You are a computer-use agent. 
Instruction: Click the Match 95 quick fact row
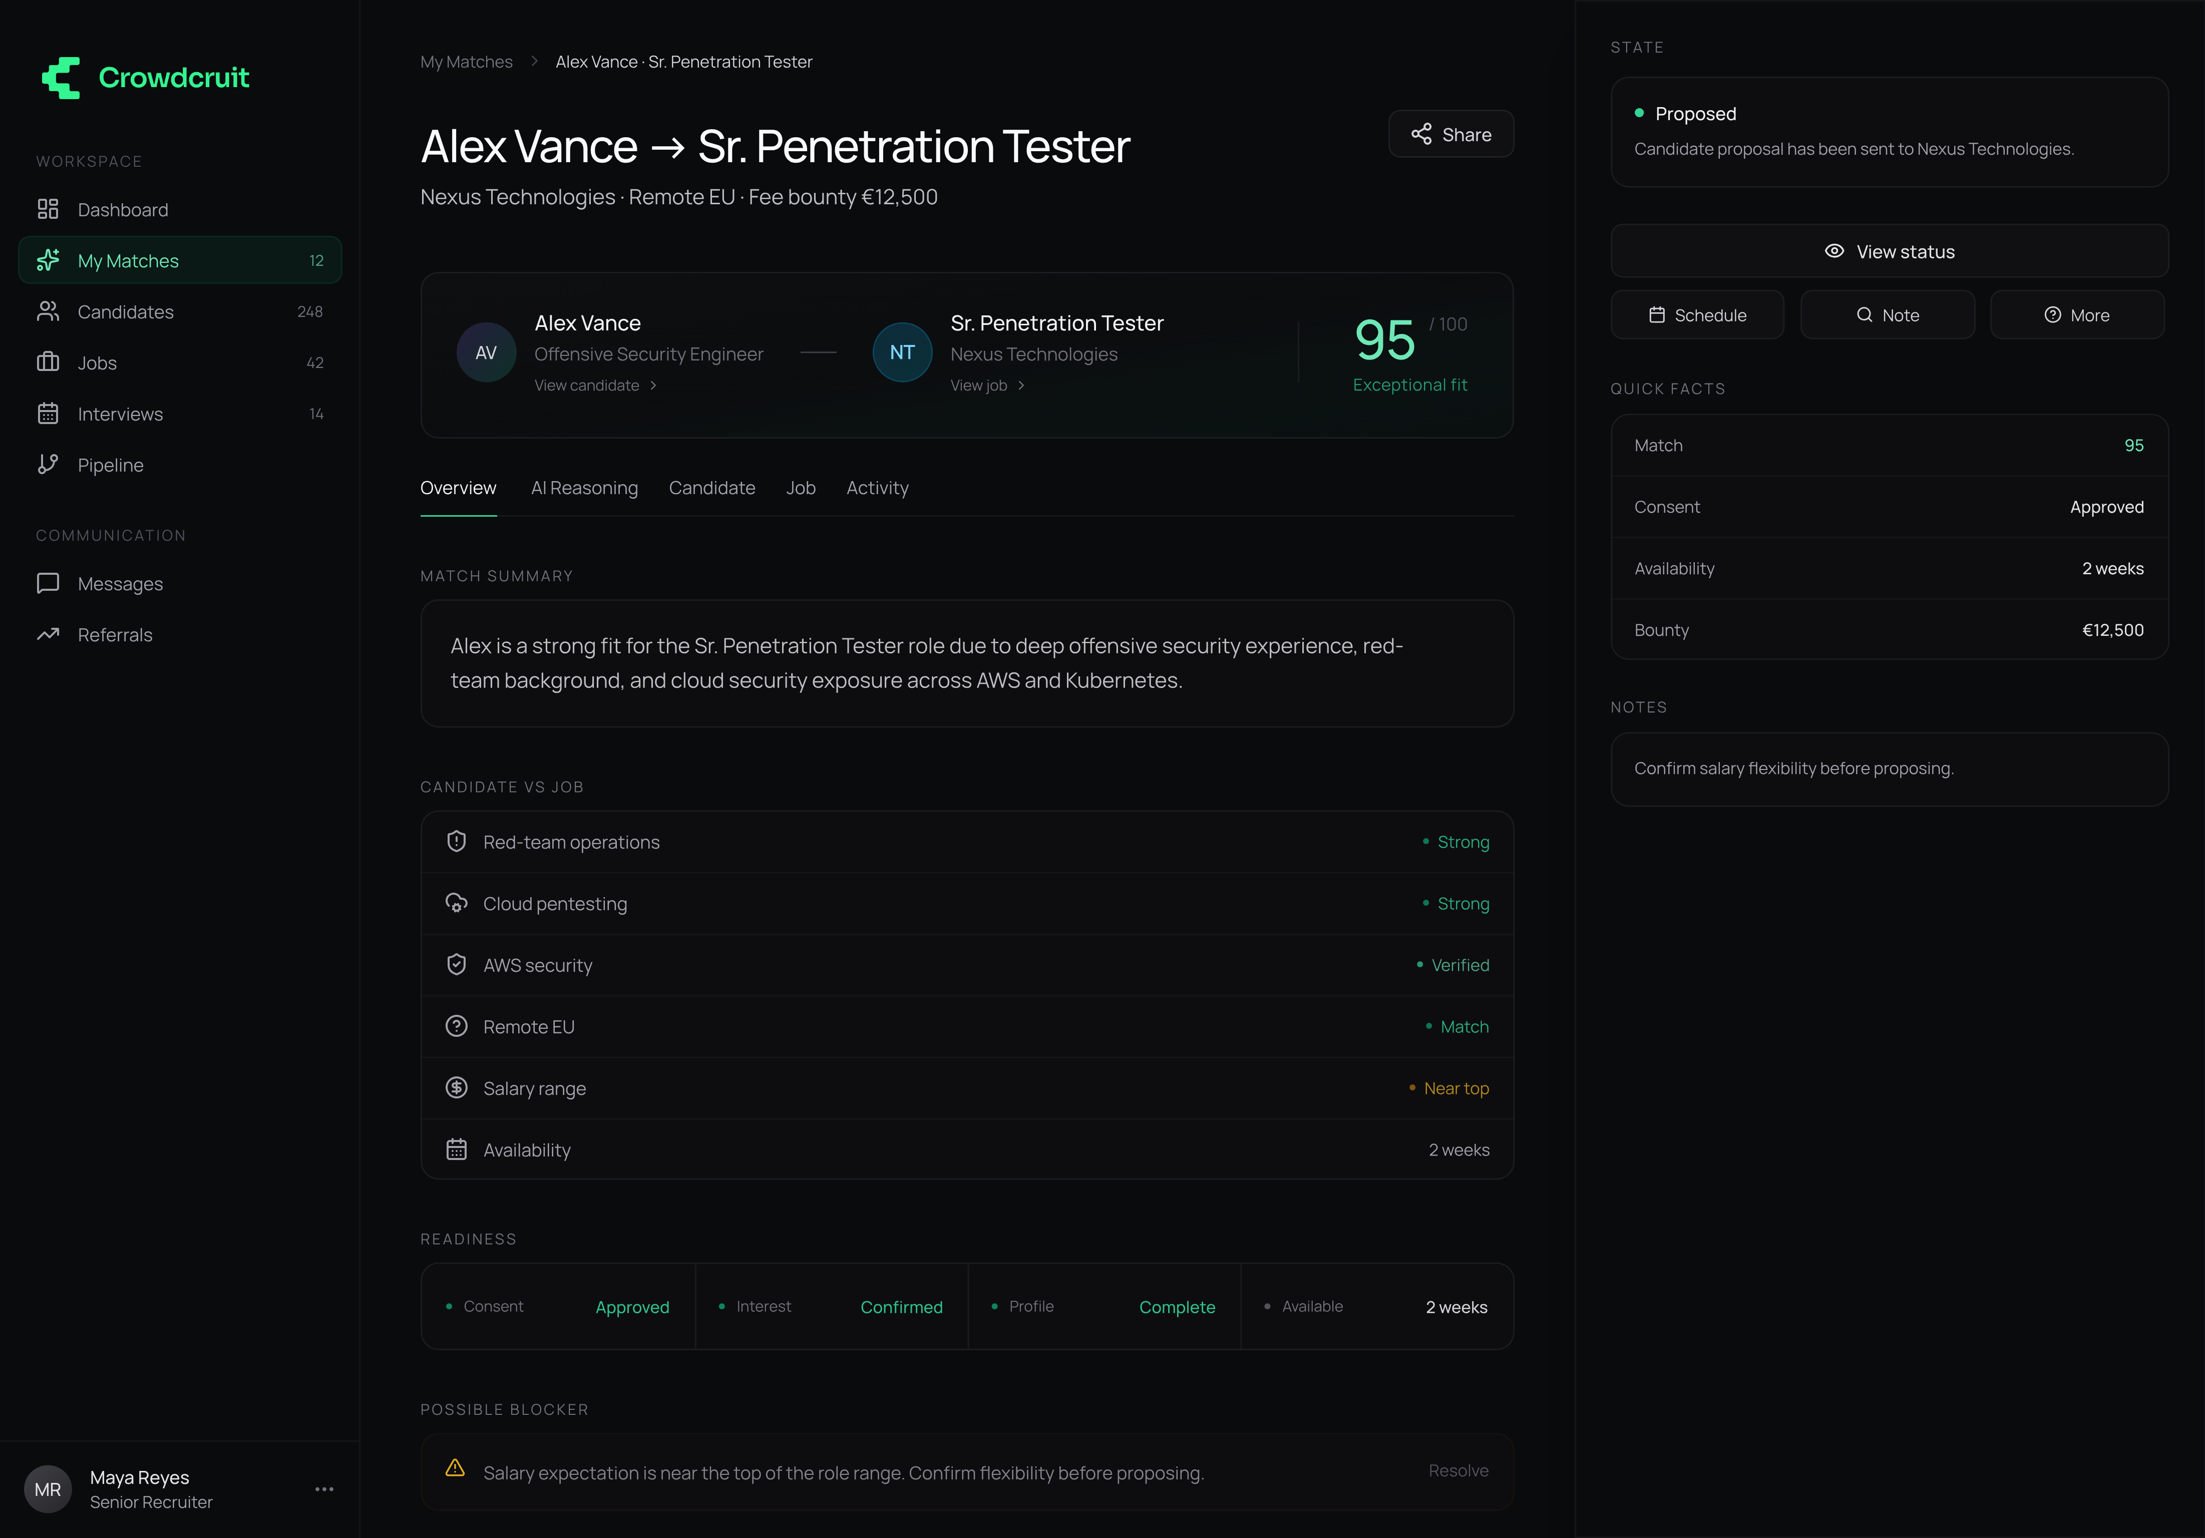(x=1889, y=446)
